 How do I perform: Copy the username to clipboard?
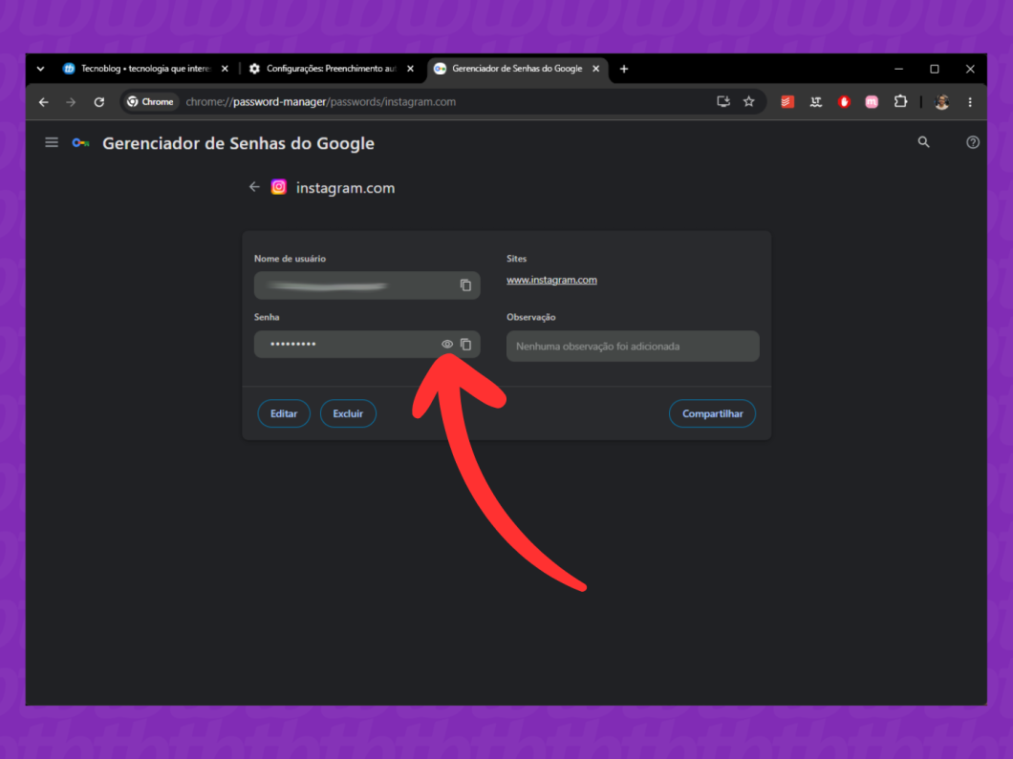[x=465, y=285]
